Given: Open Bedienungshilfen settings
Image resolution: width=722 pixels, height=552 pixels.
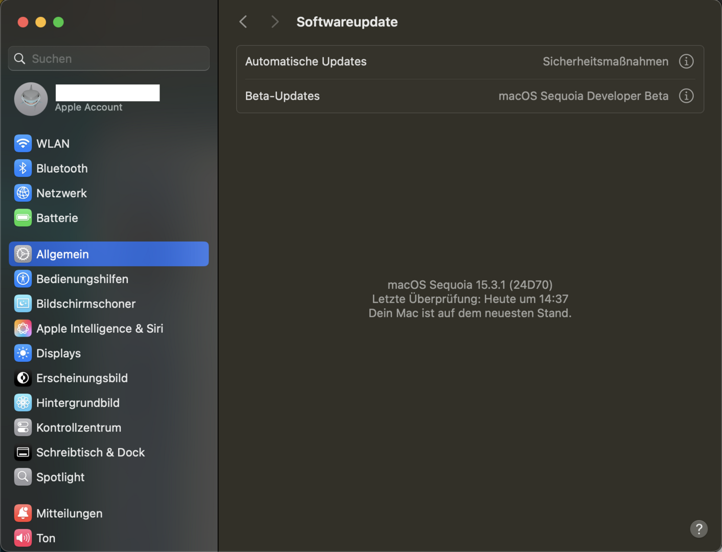Looking at the screenshot, I should (109, 279).
